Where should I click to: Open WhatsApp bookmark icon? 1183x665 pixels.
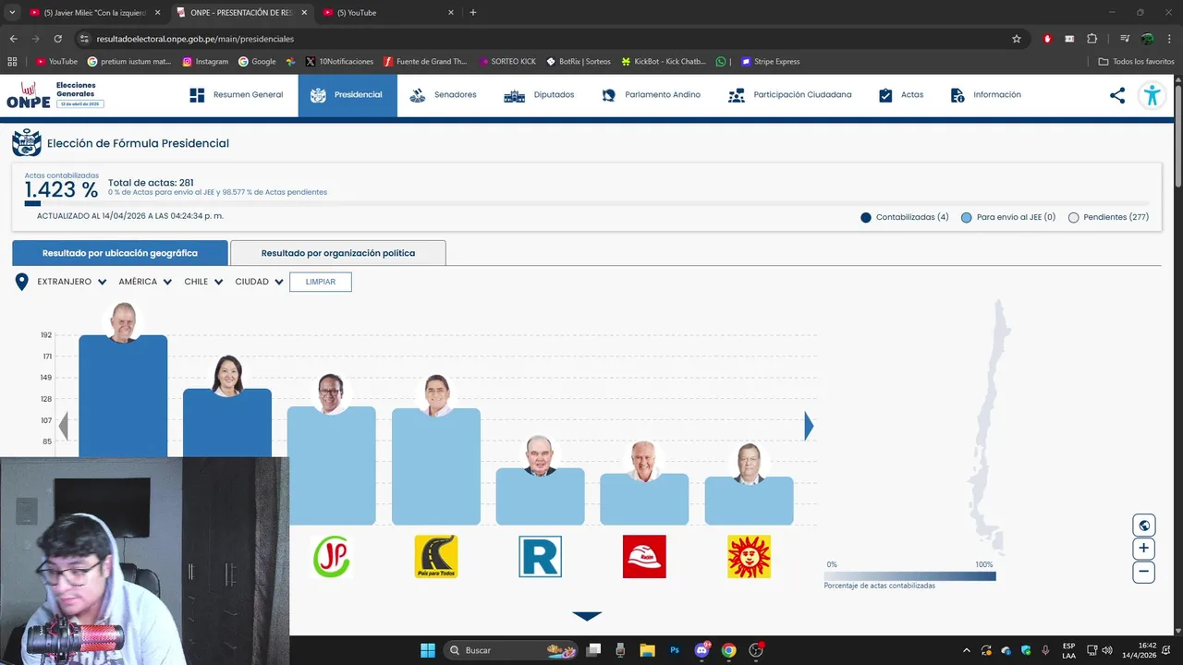(x=721, y=62)
